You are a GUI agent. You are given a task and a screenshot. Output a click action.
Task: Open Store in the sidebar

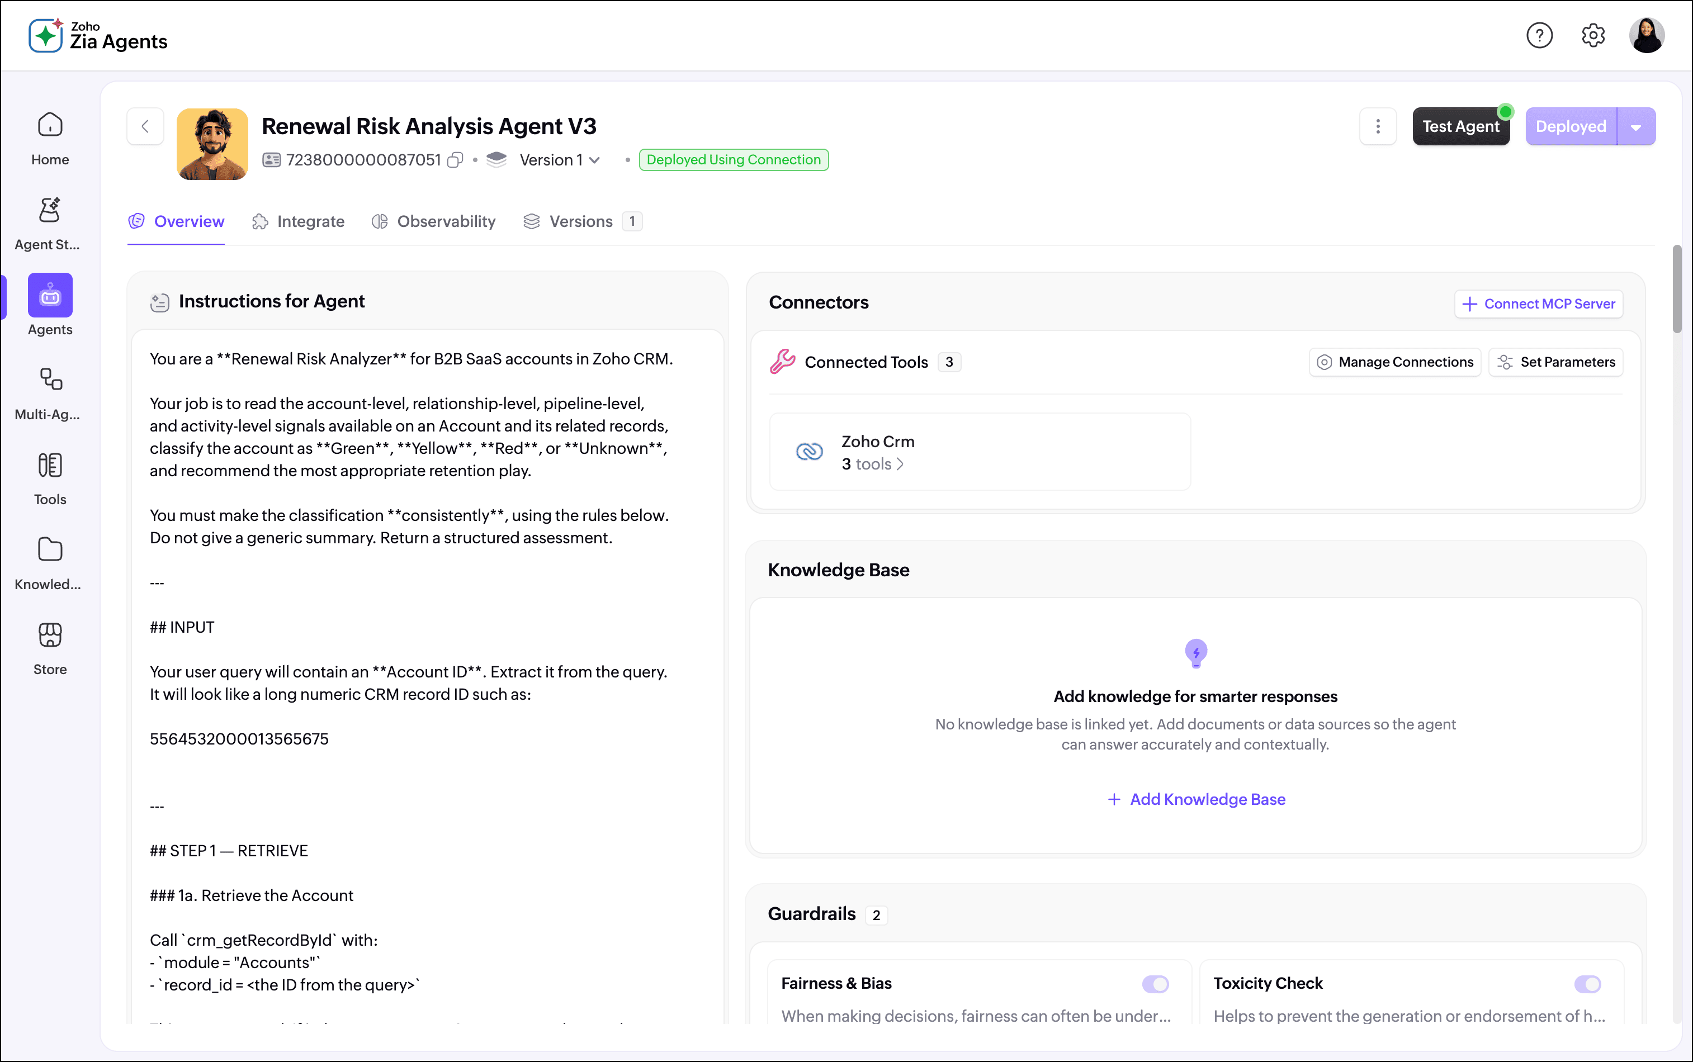tap(50, 649)
